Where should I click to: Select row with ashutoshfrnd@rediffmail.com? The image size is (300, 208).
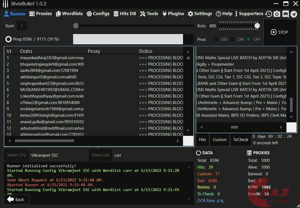[x=94, y=128]
